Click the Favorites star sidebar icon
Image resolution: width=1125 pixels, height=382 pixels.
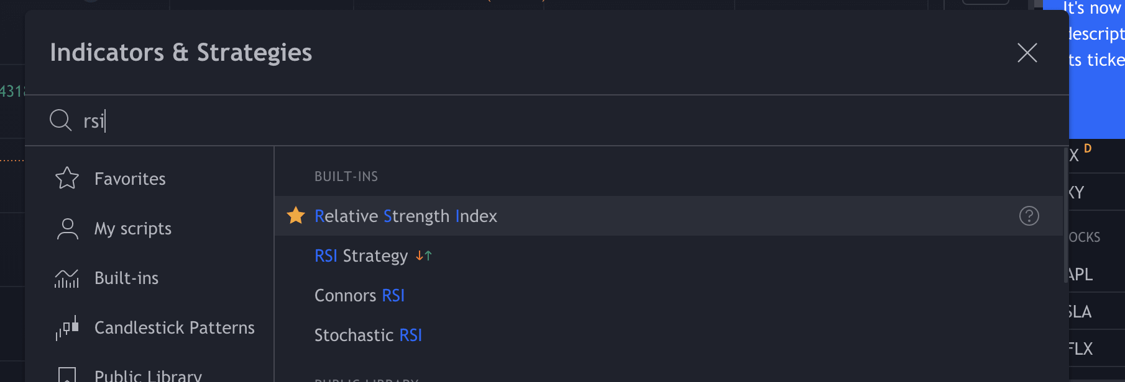(66, 178)
